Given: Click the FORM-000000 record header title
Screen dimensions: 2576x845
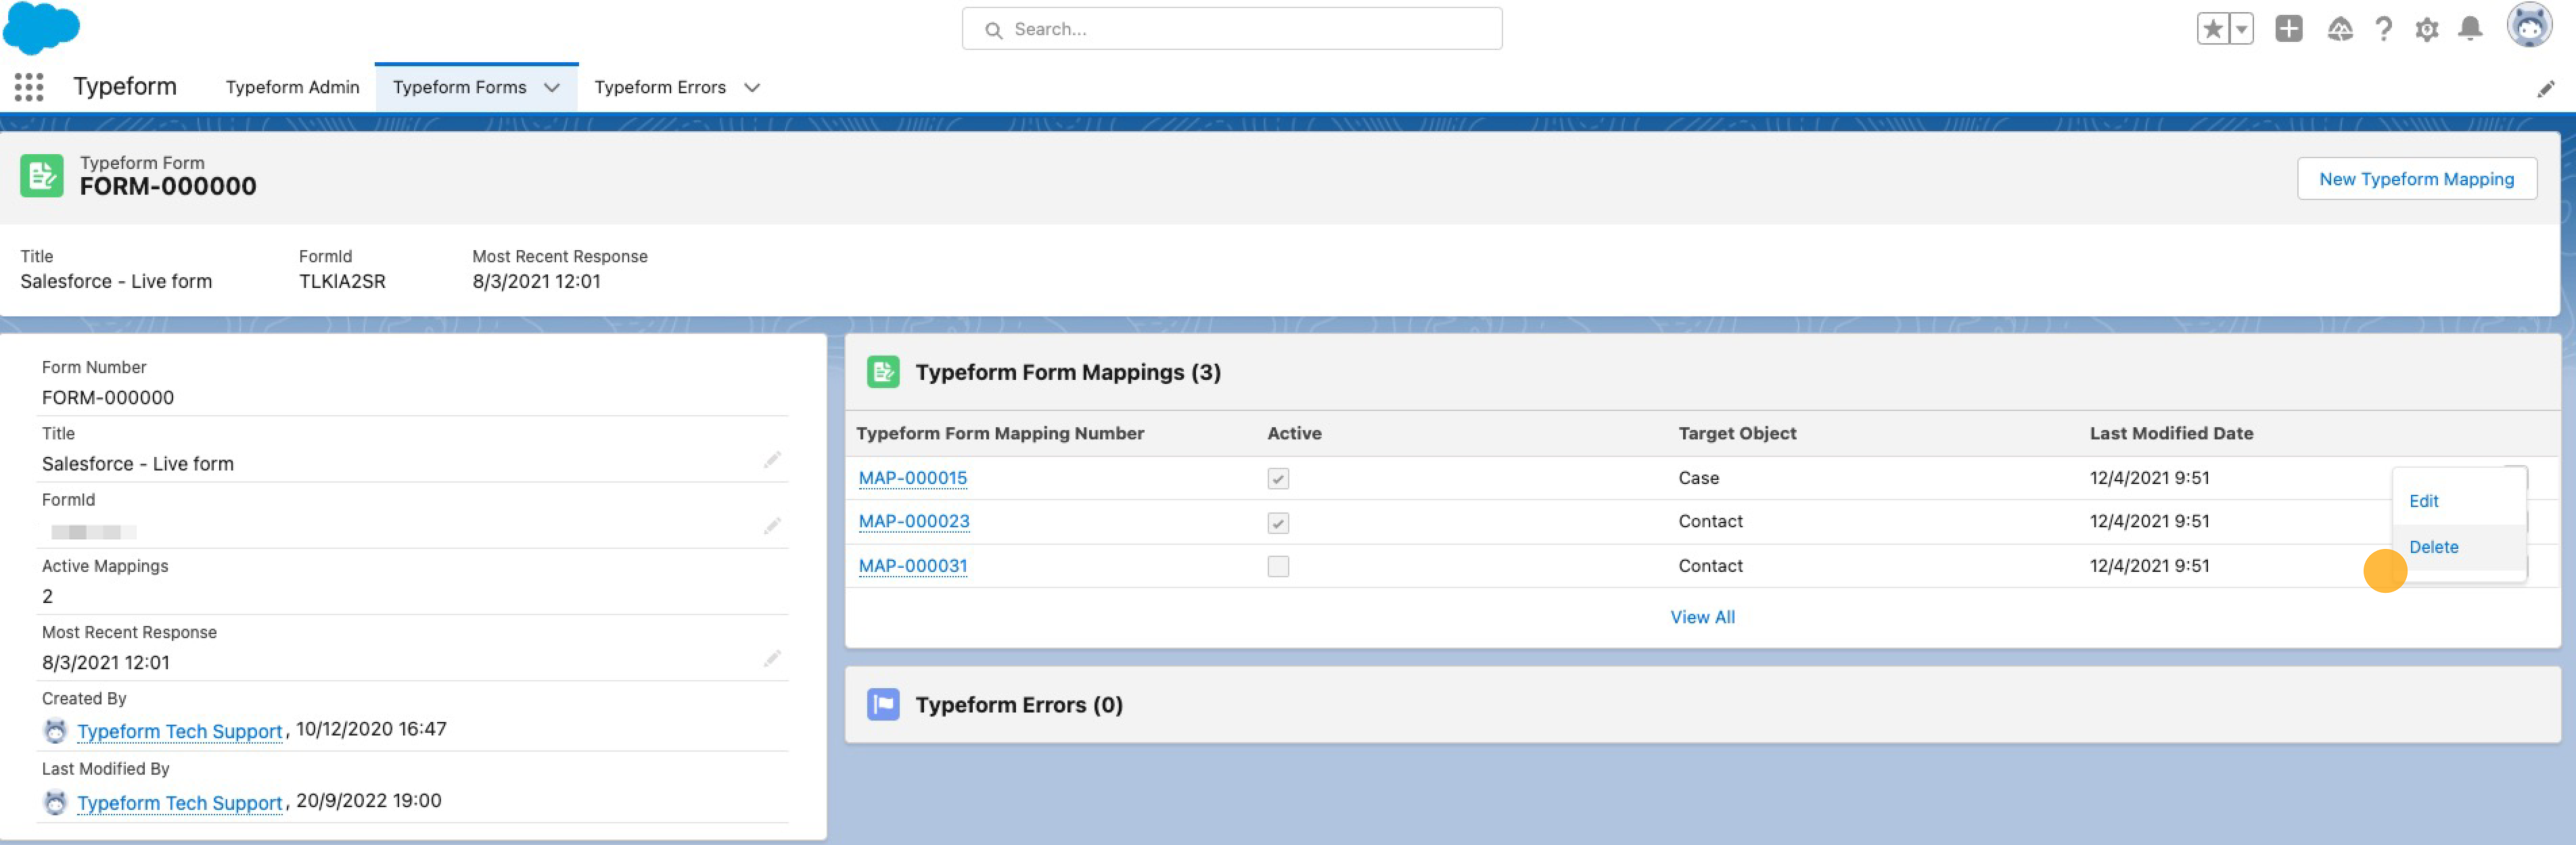Looking at the screenshot, I should click(168, 186).
